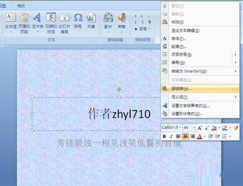Click the 段落(P) paragraph icon
The image size is (243, 186).
tap(165, 47)
